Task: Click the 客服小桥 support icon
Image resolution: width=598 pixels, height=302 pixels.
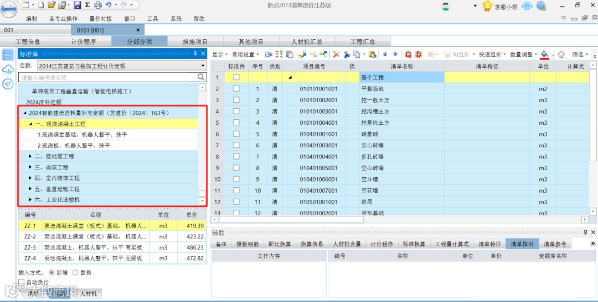Action: (x=487, y=6)
